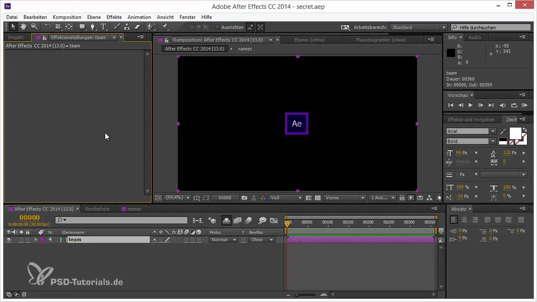537x302 pixels.
Task: Open the view layout dropdown 1 Ans...
Action: [383, 198]
